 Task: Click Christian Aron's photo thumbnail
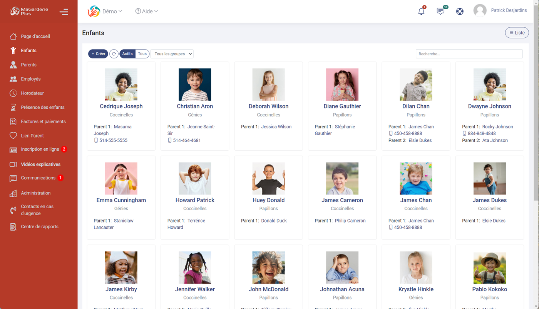pos(195,84)
